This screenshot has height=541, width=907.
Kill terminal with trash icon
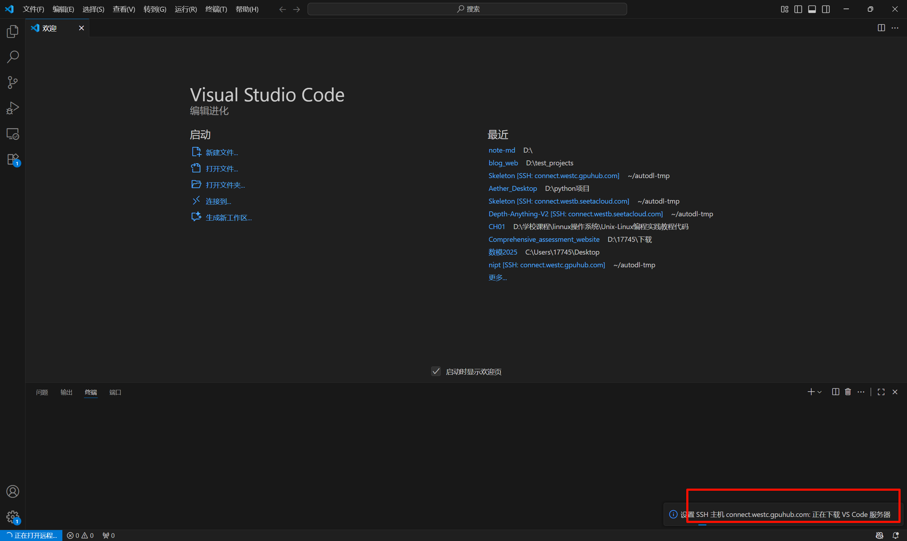(x=848, y=392)
